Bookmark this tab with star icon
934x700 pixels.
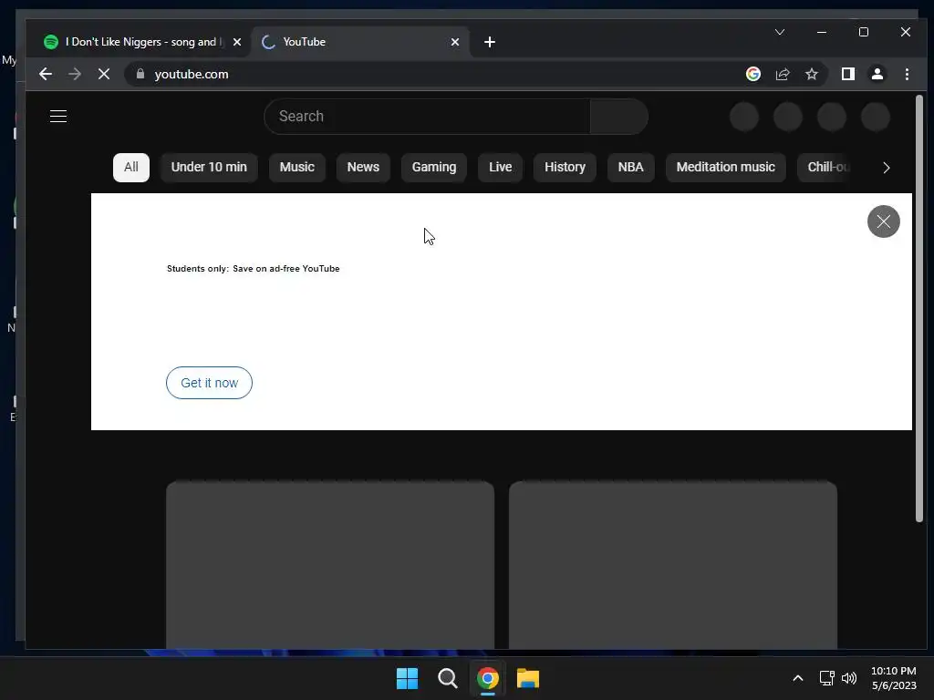(811, 74)
